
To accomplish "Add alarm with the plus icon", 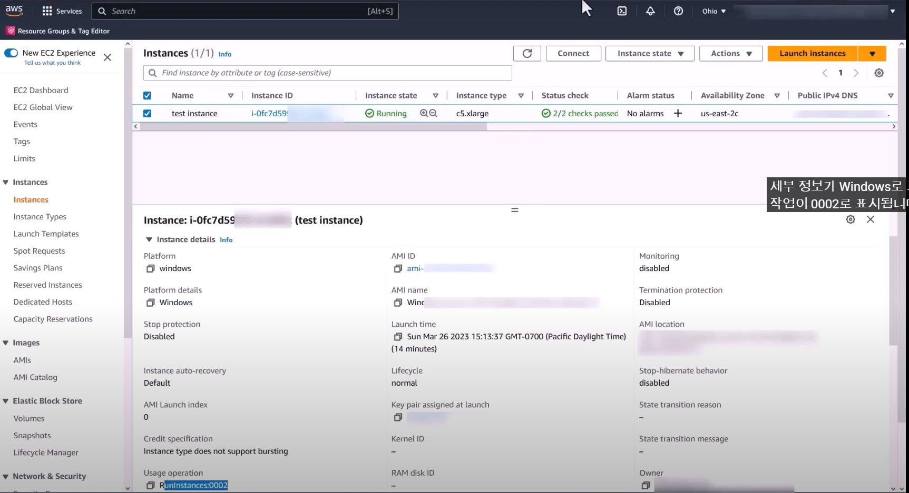I will click(678, 113).
